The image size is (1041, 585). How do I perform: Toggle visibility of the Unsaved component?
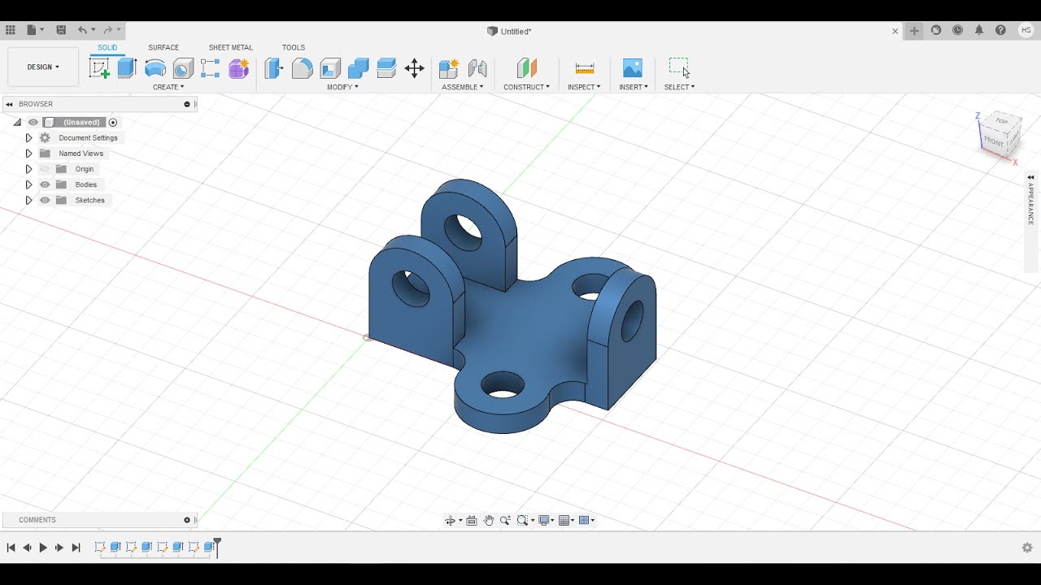pyautogui.click(x=33, y=123)
